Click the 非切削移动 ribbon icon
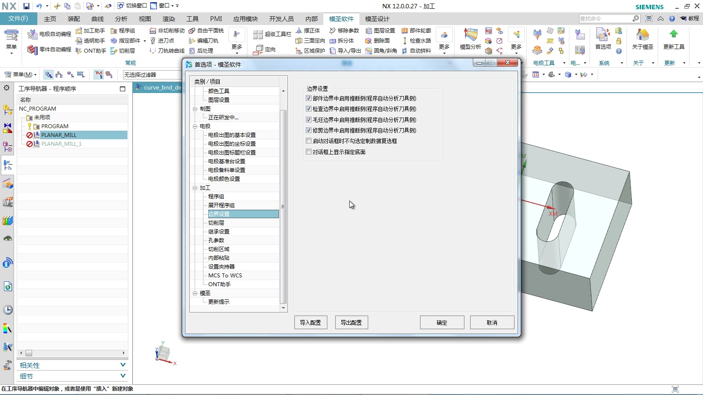 click(x=153, y=31)
